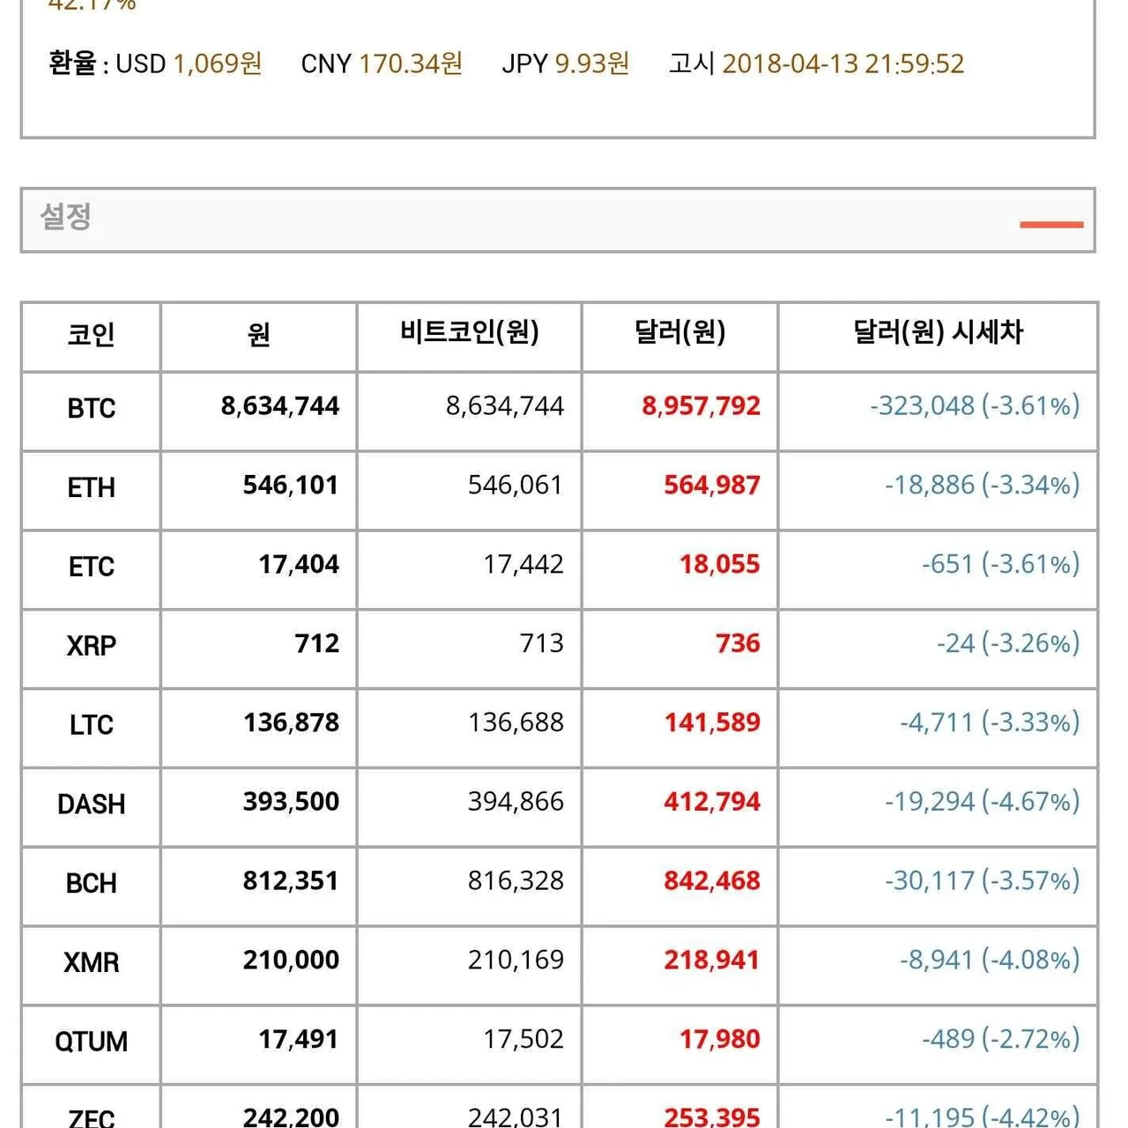Expand the 설정 panel via red minus icon
Viewport: 1128px width, 1128px height.
pos(1051,225)
